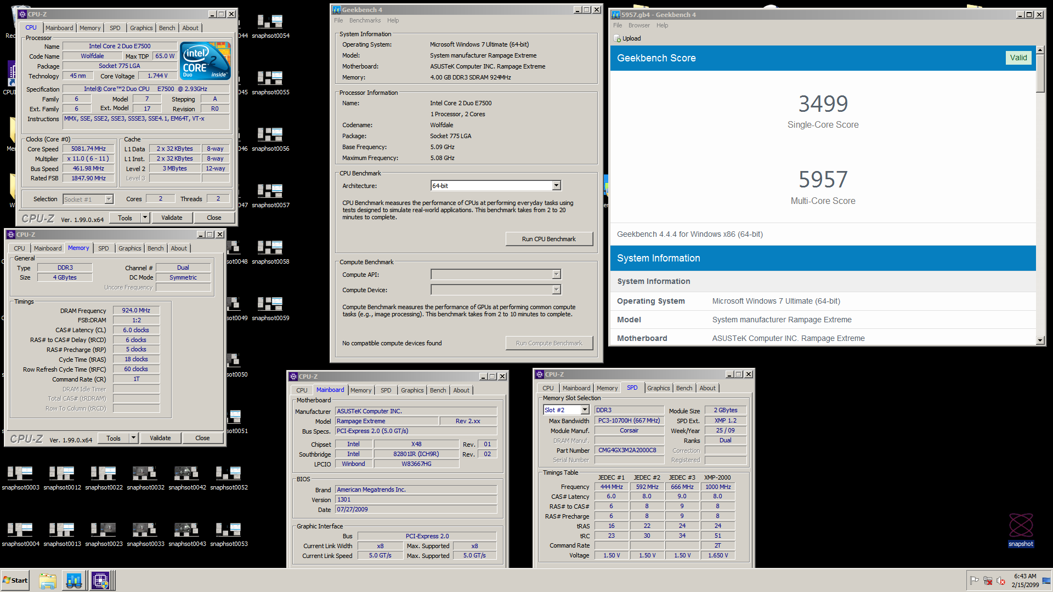The width and height of the screenshot is (1053, 592).
Task: Open the Compute Device dropdown
Action: [557, 290]
